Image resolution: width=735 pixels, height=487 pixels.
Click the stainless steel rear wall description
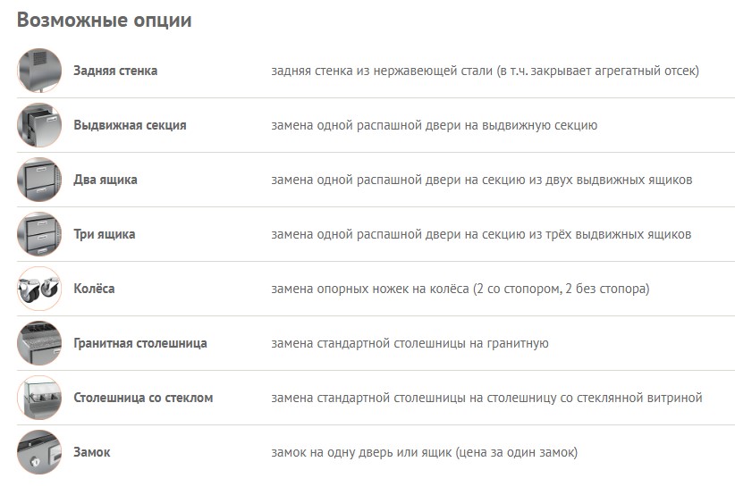click(x=485, y=71)
